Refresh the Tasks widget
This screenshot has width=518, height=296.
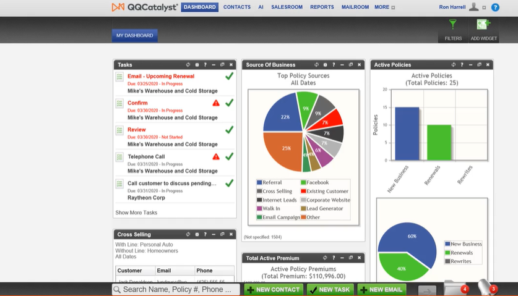[x=188, y=65]
